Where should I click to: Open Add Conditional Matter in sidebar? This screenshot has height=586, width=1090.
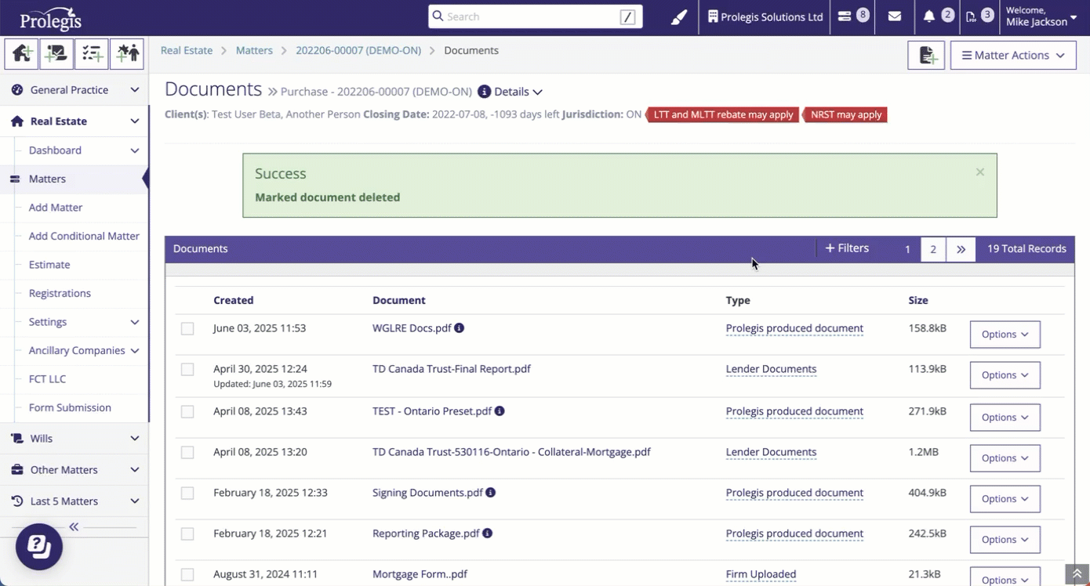(84, 236)
